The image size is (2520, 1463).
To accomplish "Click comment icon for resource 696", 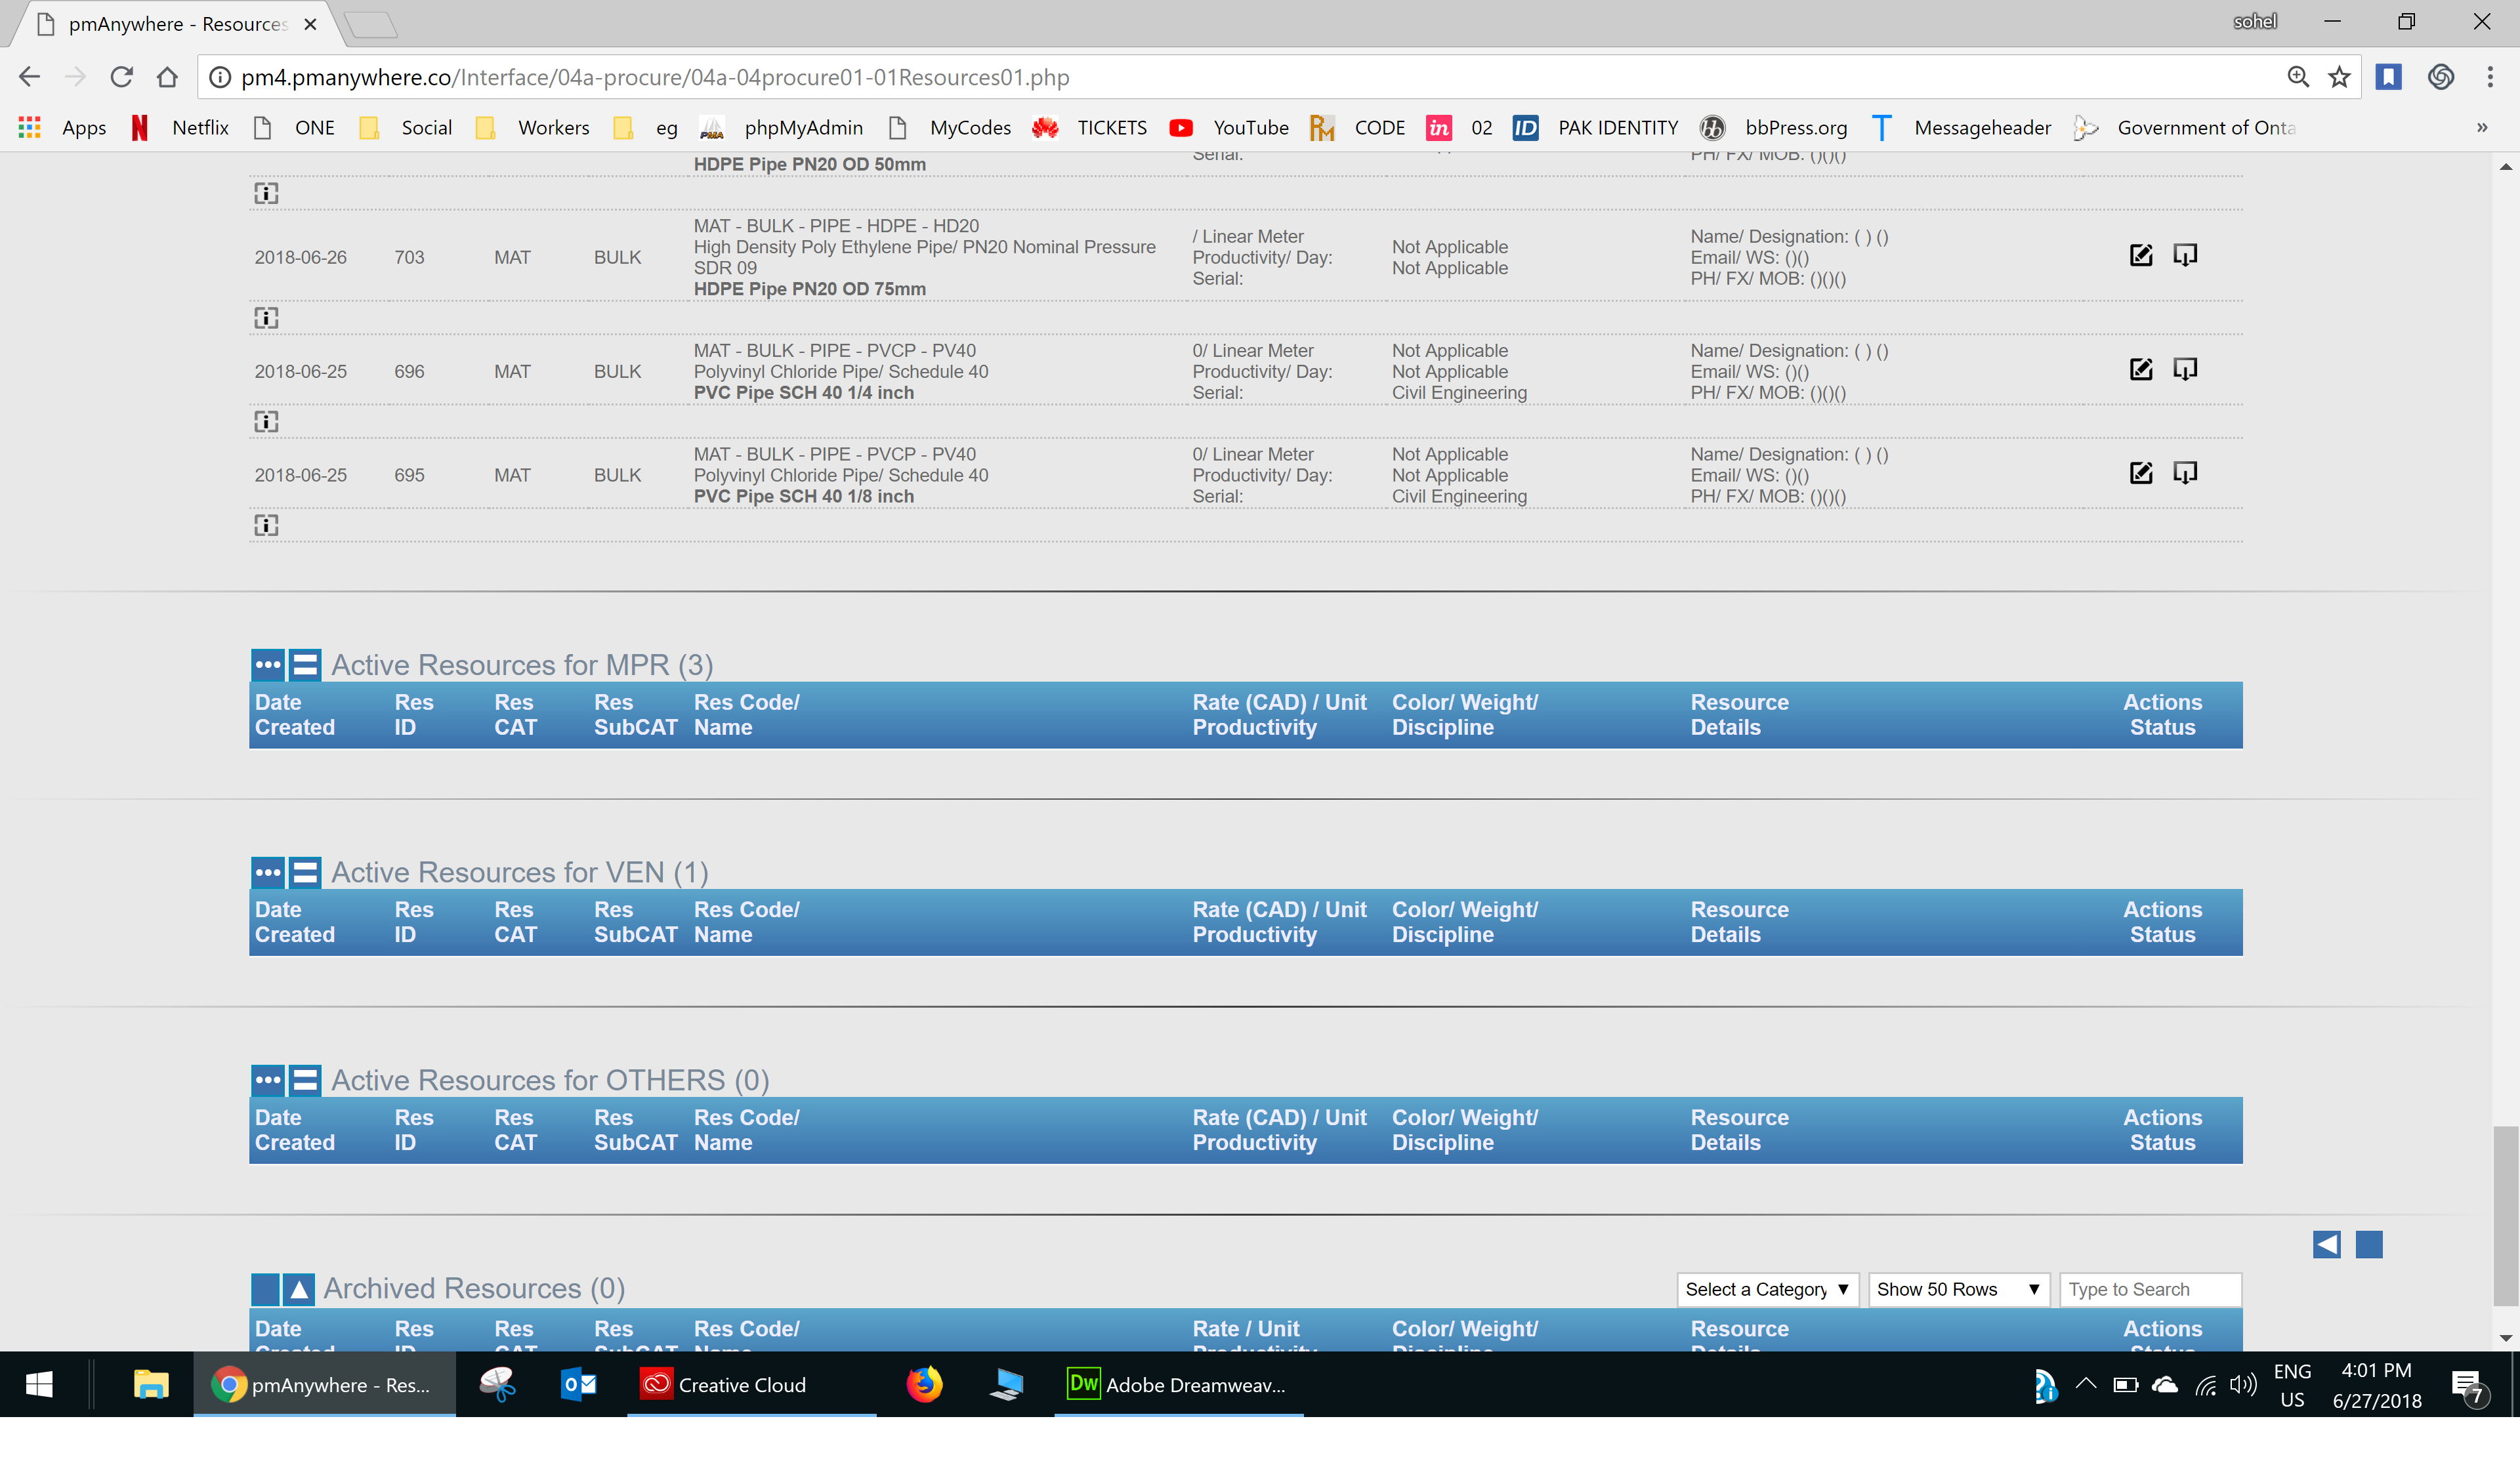I will pos(2185,369).
